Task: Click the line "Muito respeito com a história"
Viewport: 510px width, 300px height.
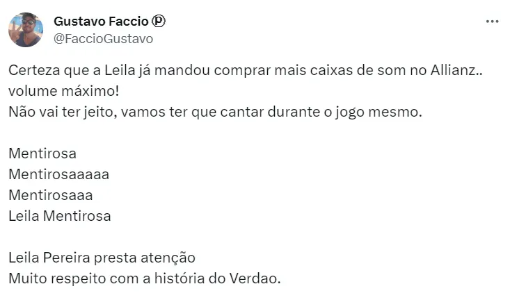Action: (144, 278)
